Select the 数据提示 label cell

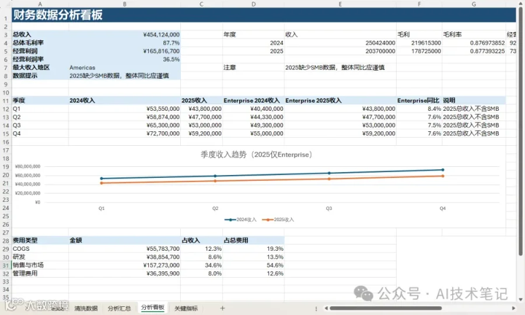click(40, 76)
